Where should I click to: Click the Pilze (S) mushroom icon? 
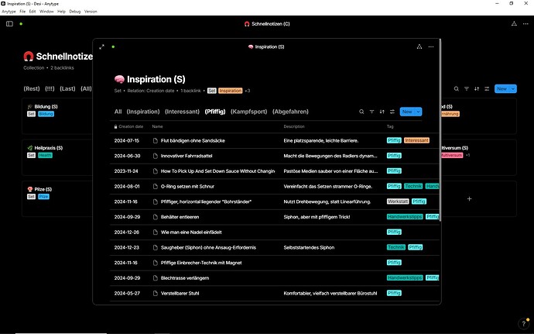30,189
